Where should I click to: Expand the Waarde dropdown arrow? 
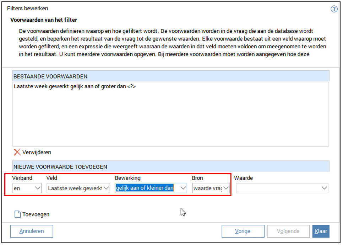coord(324,188)
